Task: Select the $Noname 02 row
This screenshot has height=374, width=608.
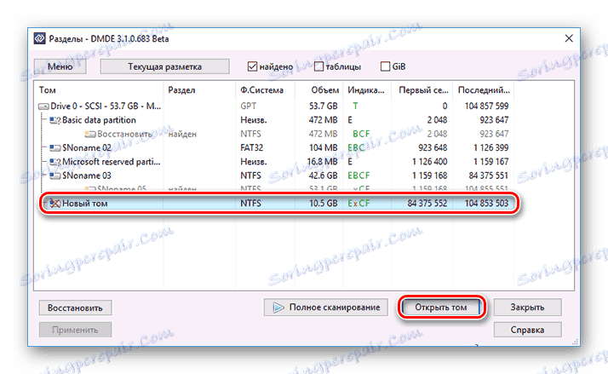Action: point(274,148)
